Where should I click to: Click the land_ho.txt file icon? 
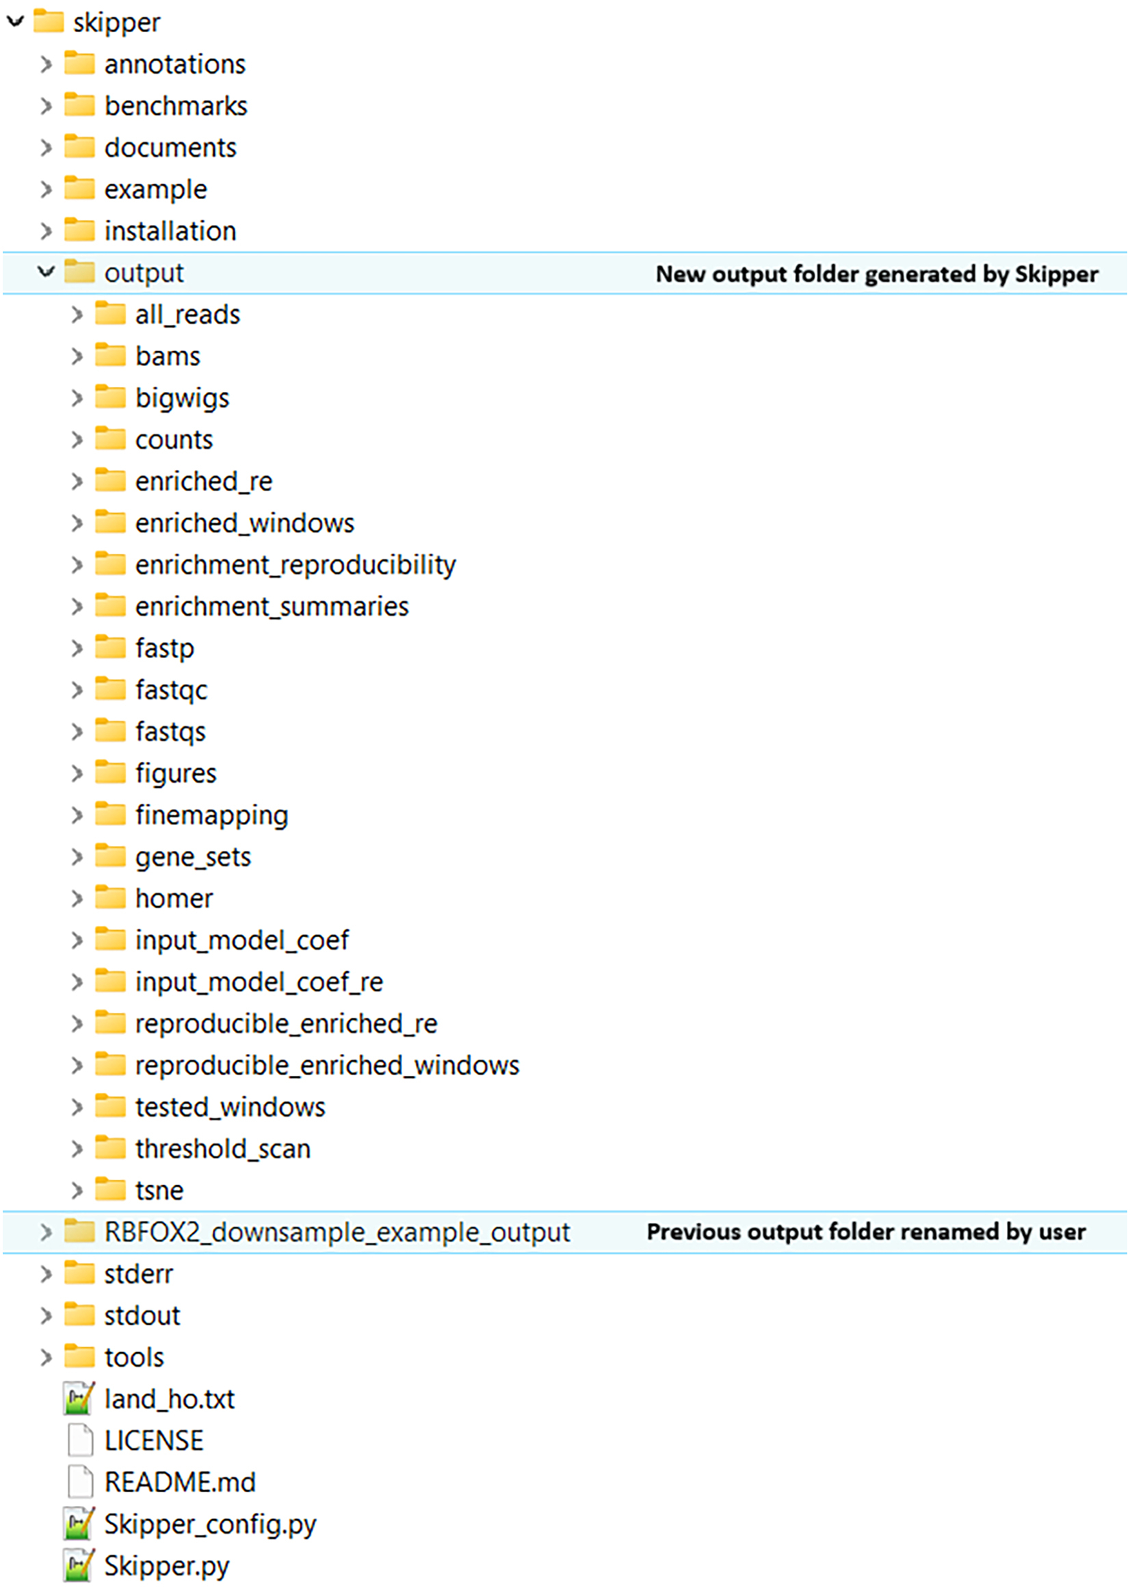[x=79, y=1398]
